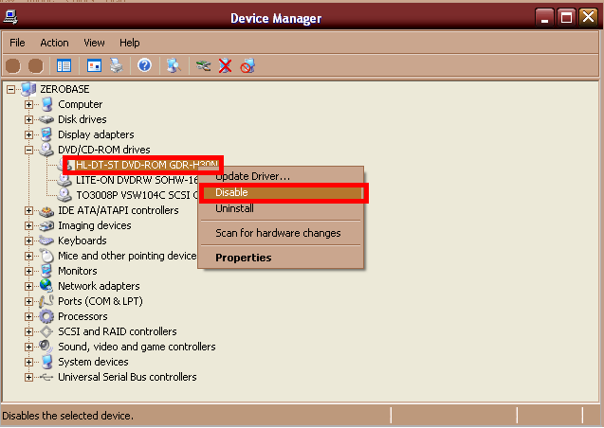Screen dimensions: 604x428
Task: Close the Device Manager window
Action: 588,17
